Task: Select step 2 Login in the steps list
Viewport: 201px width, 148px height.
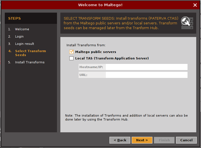Action: point(19,36)
